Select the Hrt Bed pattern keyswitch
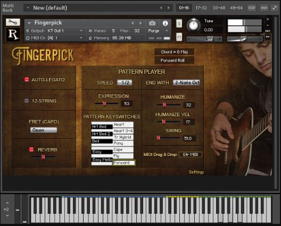This screenshot has height=226, width=281. point(102,126)
